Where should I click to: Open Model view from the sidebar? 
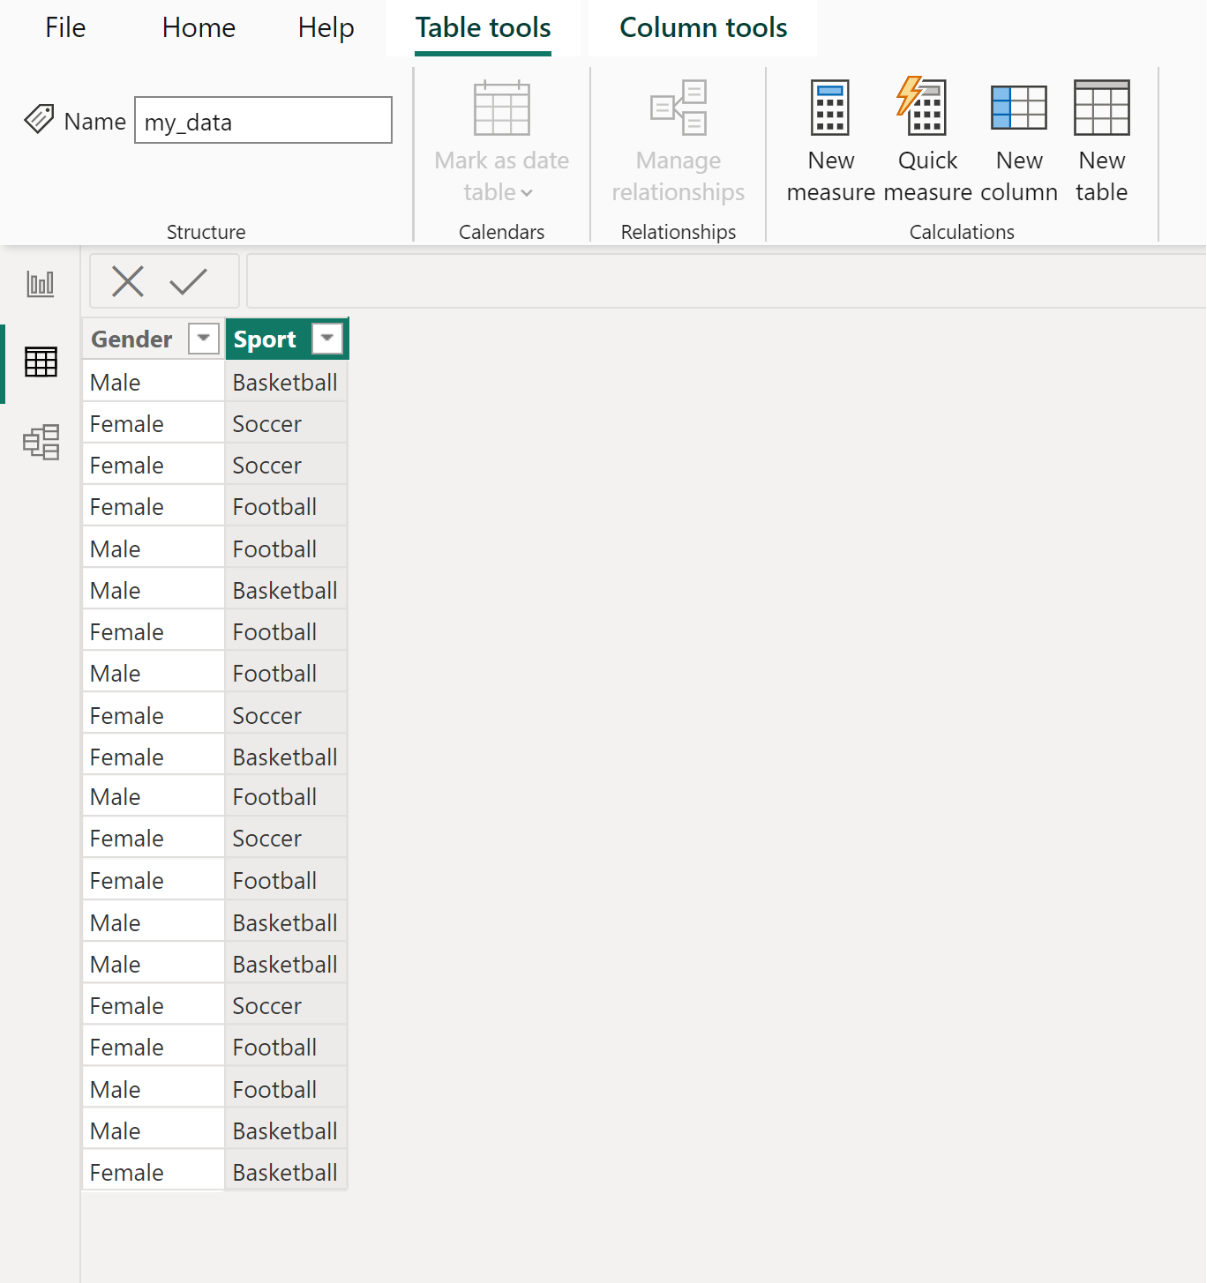pyautogui.click(x=41, y=443)
